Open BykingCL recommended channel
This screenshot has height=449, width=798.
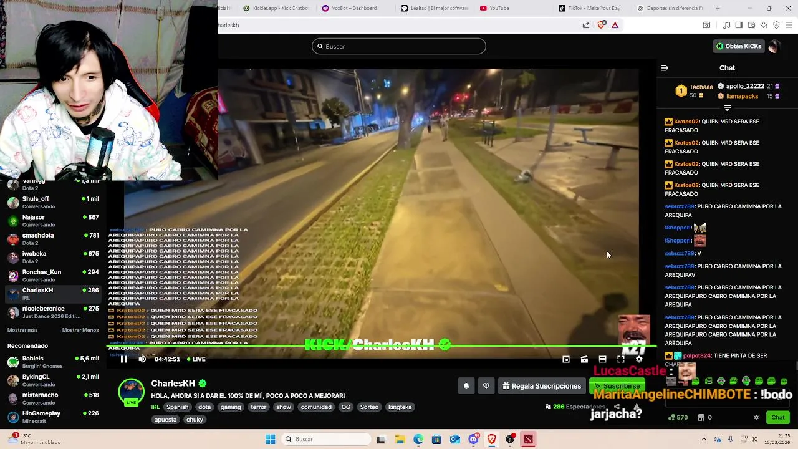53,380
